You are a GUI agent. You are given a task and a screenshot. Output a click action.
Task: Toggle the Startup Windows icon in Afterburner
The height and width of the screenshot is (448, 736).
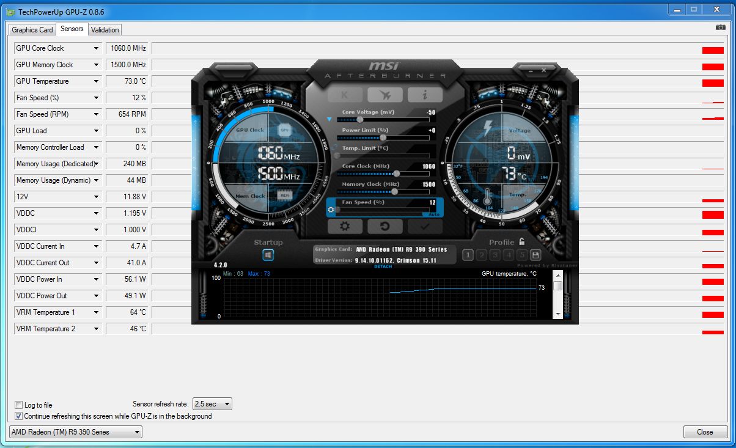268,255
